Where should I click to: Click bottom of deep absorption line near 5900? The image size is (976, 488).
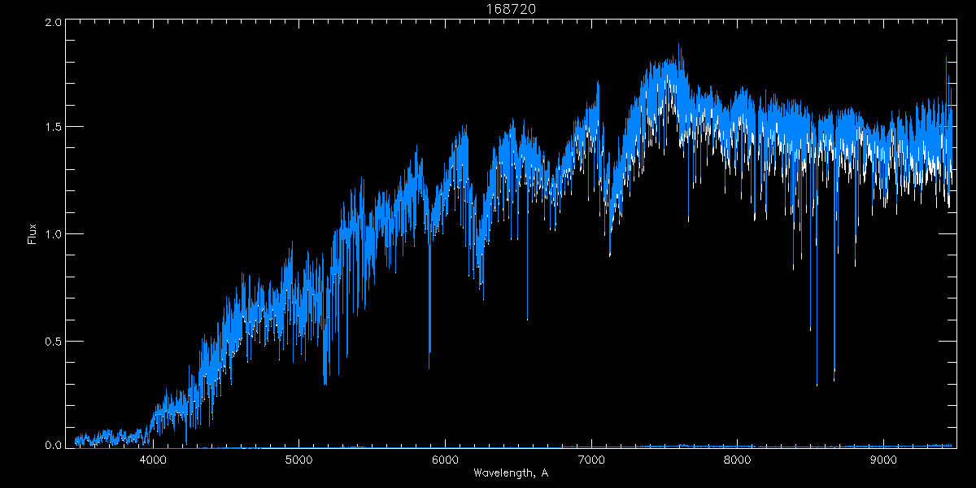click(x=429, y=368)
